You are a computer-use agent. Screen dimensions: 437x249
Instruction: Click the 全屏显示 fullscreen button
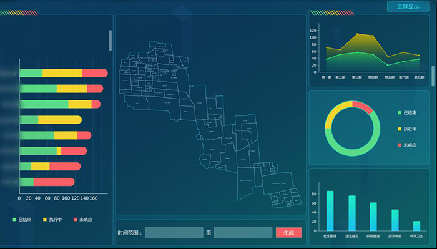408,7
